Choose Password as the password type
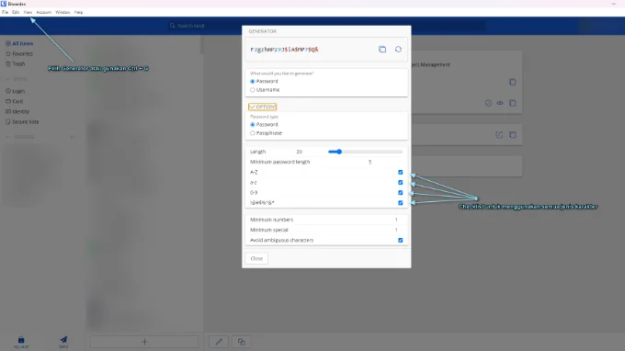 (x=253, y=125)
